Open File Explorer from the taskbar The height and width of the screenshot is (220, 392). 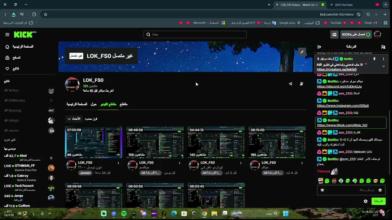click(x=214, y=214)
